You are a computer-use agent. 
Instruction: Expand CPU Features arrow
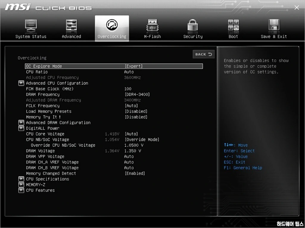[21, 190]
